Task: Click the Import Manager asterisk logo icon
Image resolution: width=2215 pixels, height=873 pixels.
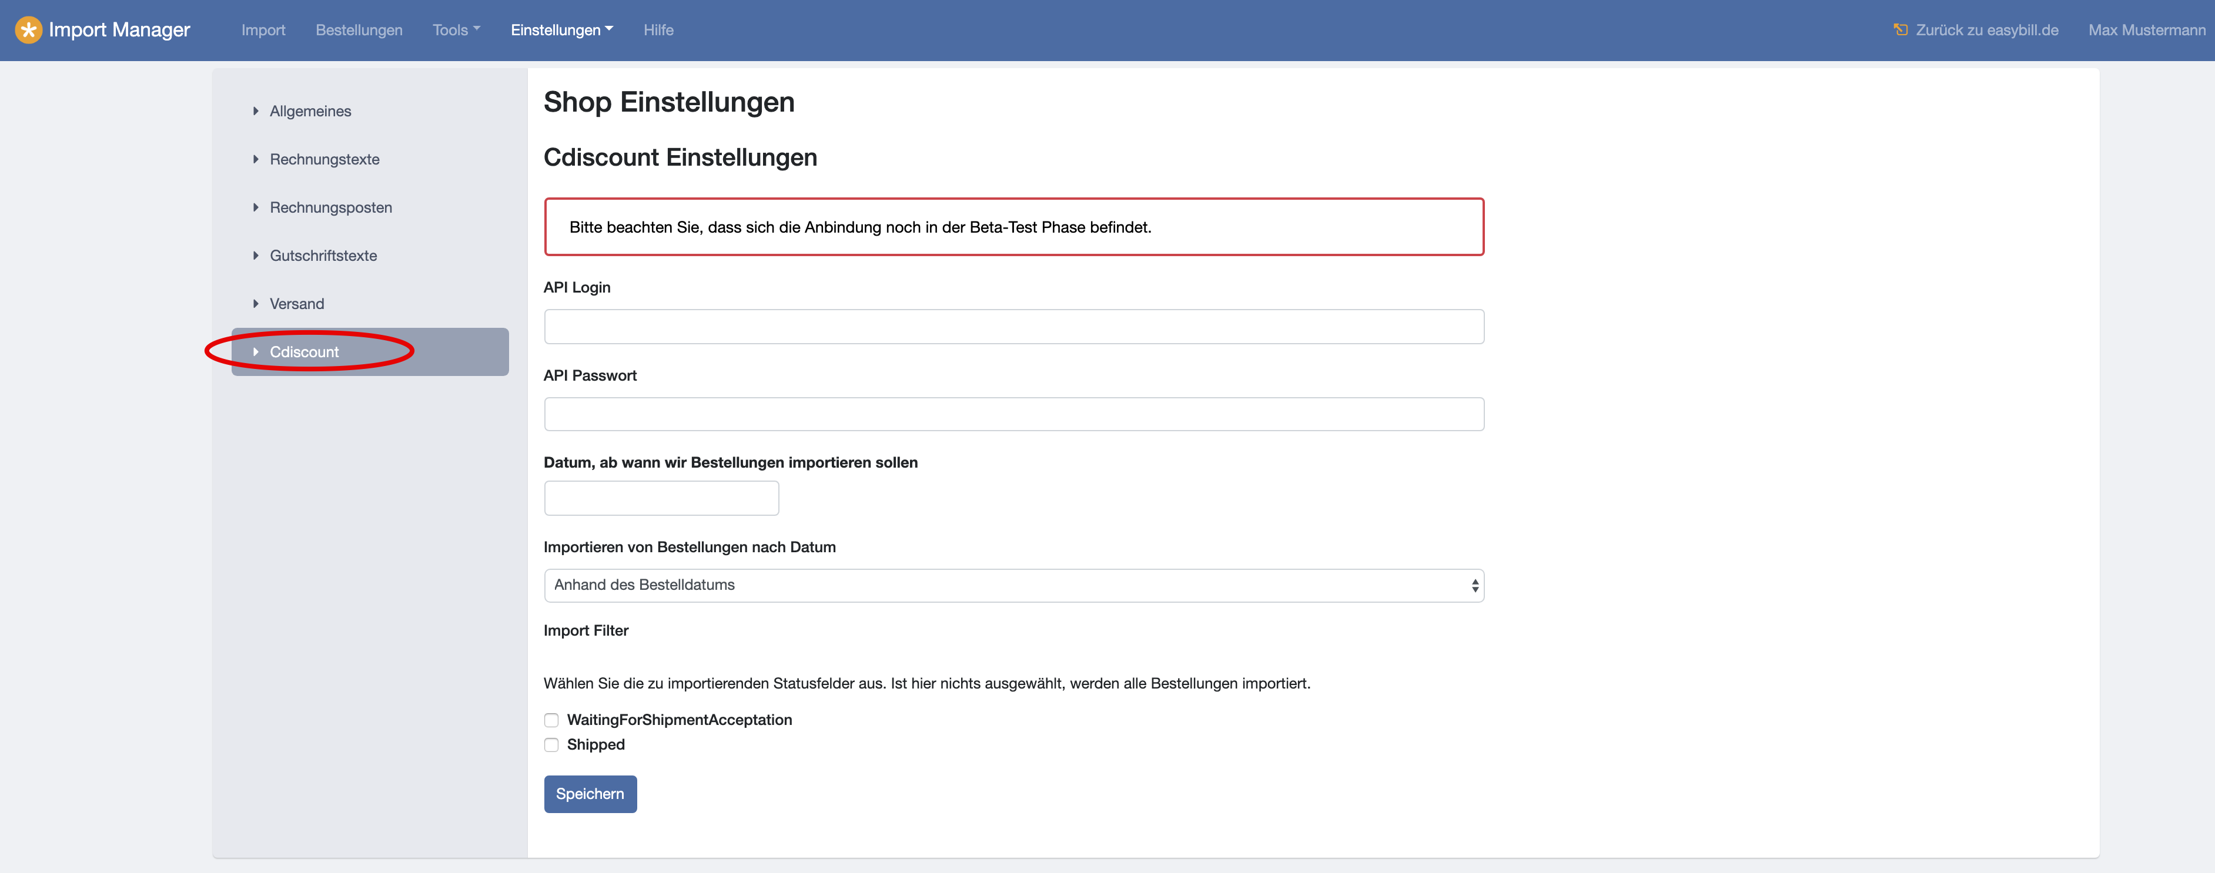Action: (28, 30)
